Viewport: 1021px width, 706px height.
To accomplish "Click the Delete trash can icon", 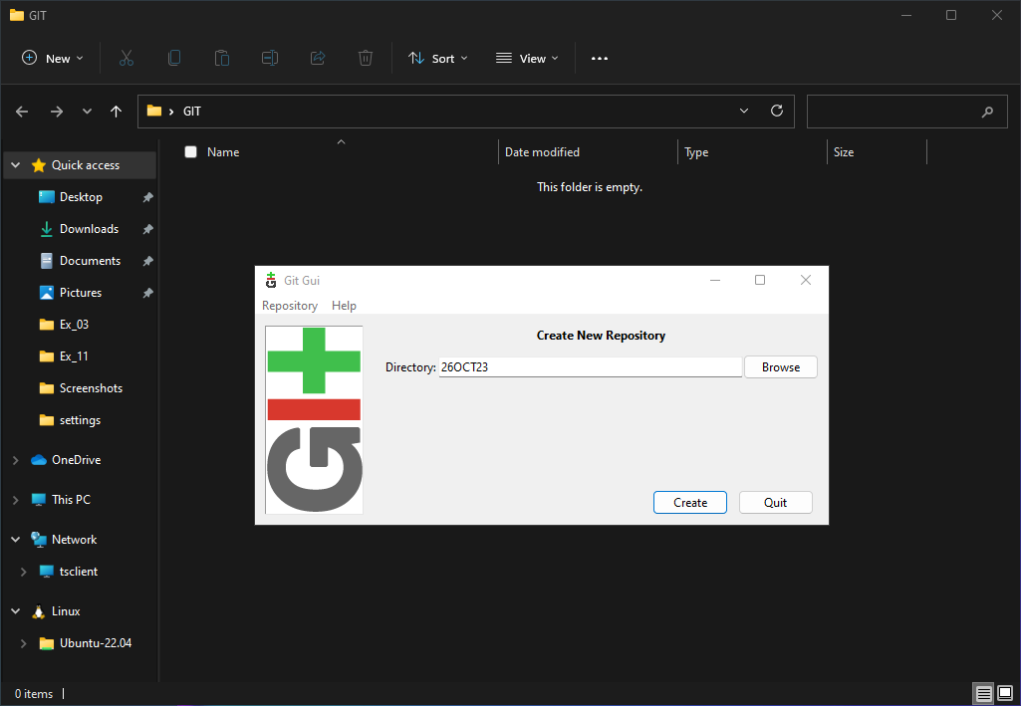I will click(x=366, y=59).
